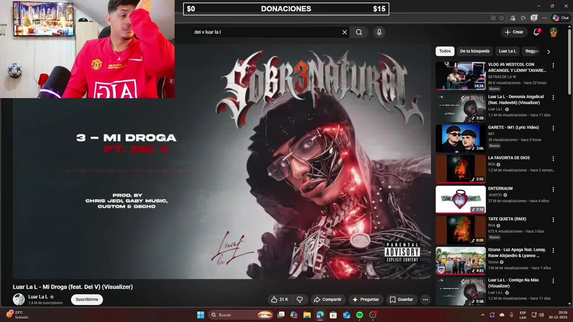Play Ozuna Luz Apaga thumbnail
The height and width of the screenshot is (322, 573).
(461, 261)
